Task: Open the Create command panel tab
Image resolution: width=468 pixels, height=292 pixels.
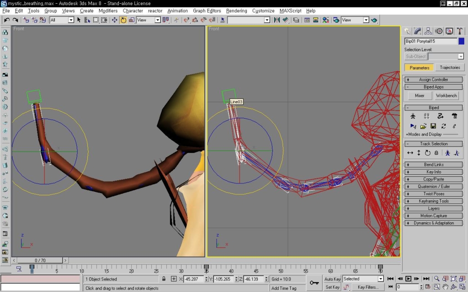Action: (x=407, y=31)
